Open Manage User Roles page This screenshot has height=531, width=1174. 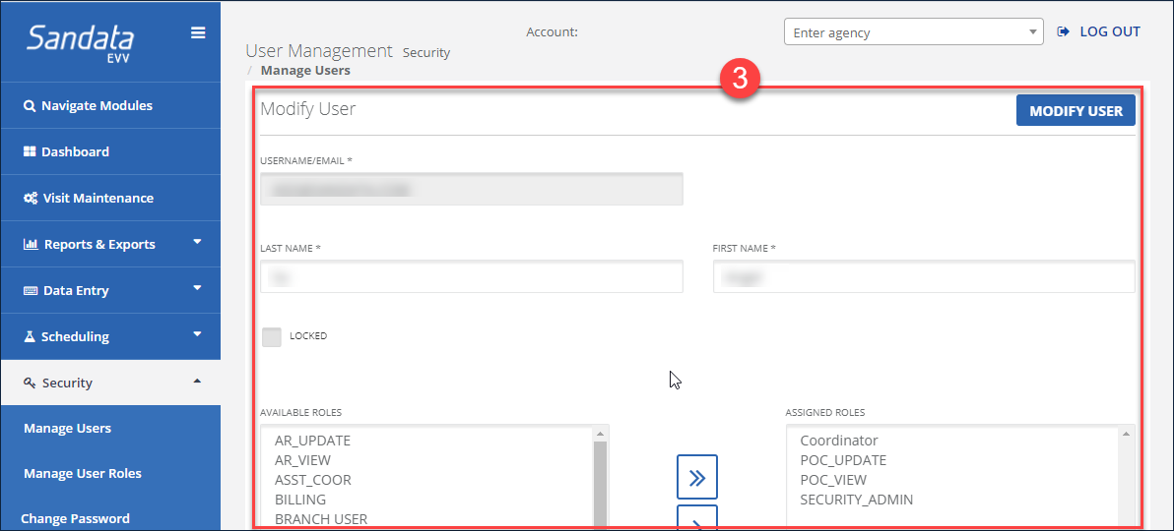(83, 473)
